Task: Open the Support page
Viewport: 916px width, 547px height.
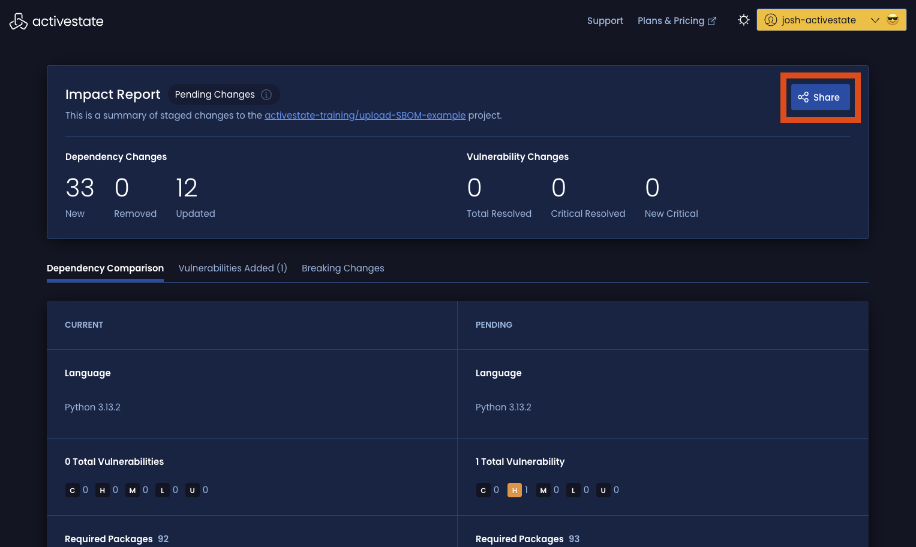Action: tap(605, 20)
